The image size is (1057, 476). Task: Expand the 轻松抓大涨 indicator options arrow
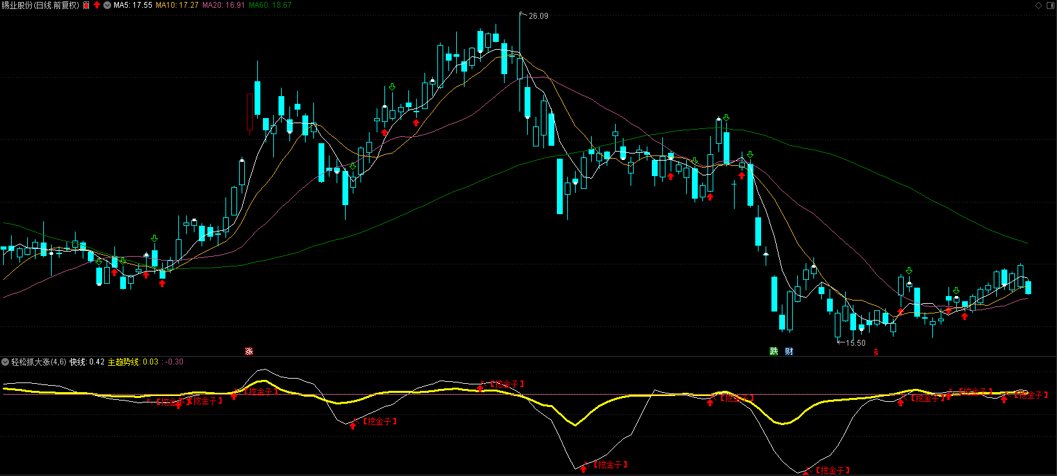tap(5, 362)
